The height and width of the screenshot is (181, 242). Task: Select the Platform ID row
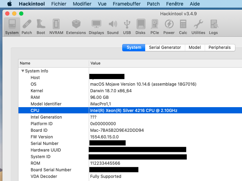point(130,124)
